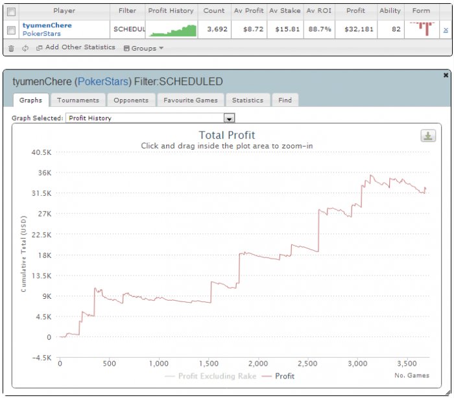Click the PokerStars link in the panel title

pyautogui.click(x=103, y=82)
